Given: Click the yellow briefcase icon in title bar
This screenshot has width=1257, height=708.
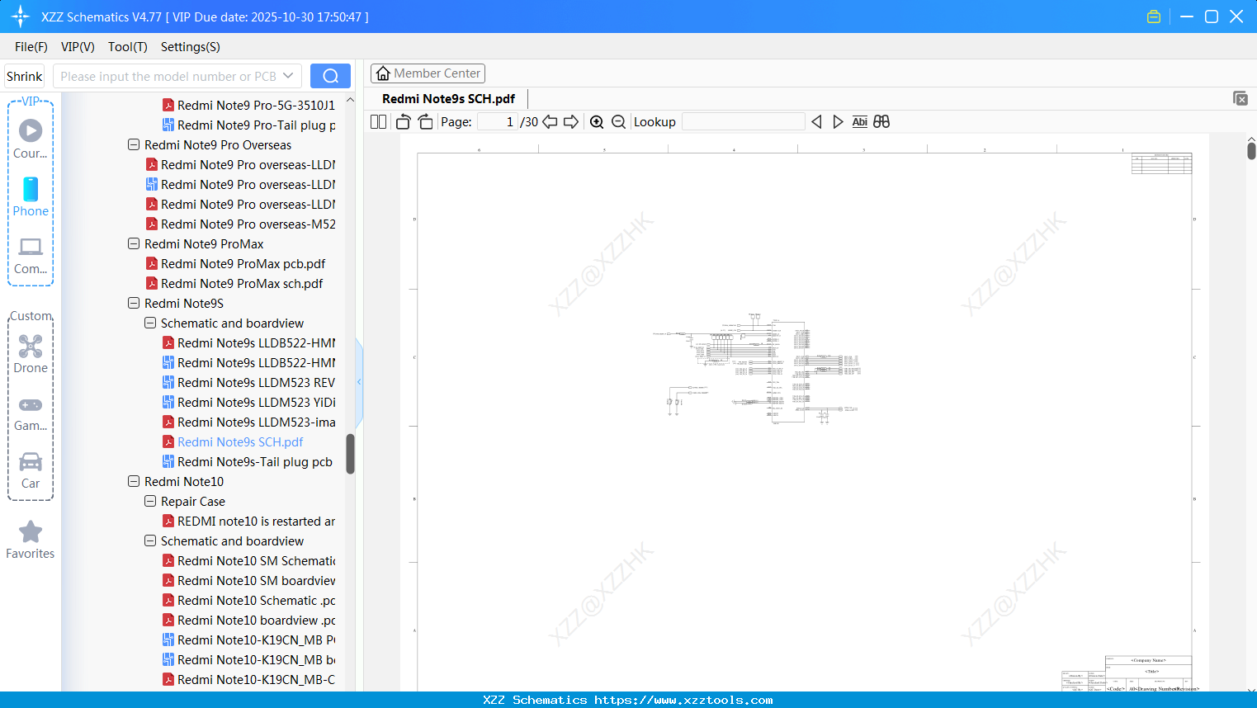Looking at the screenshot, I should [x=1154, y=17].
